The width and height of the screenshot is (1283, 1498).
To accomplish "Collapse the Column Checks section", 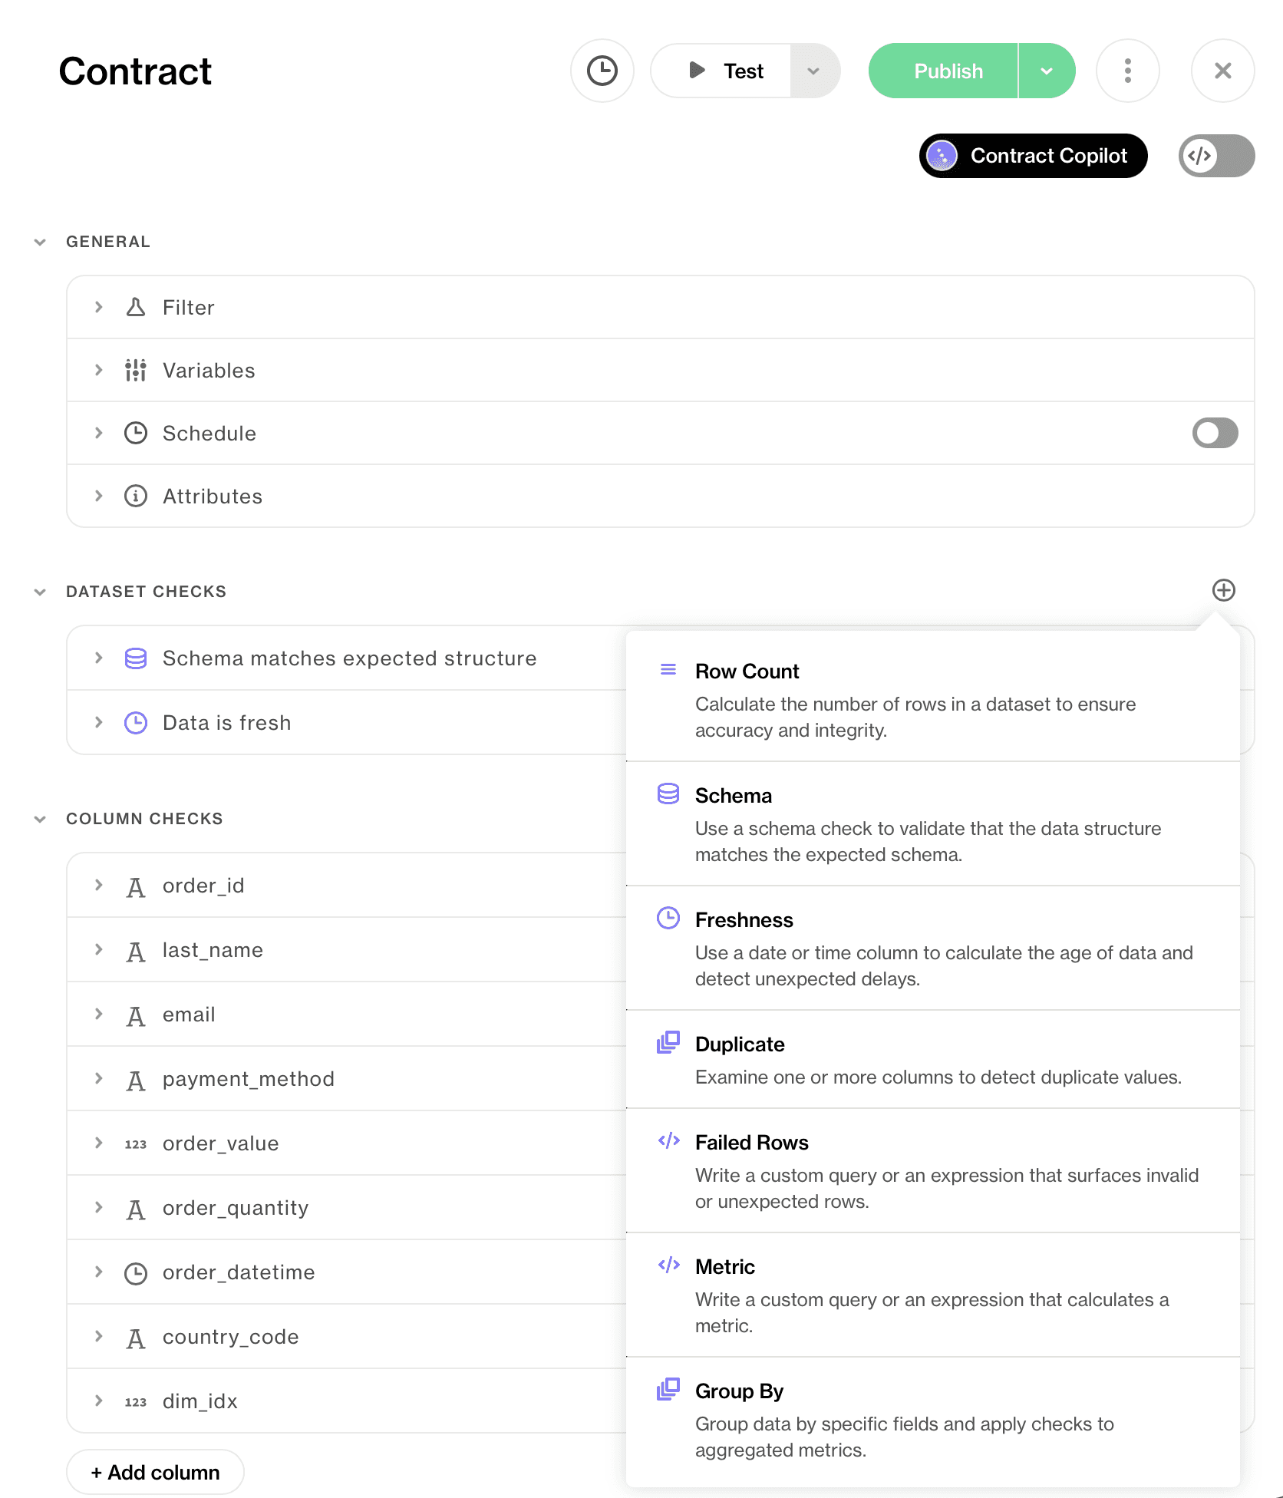I will [x=40, y=819].
